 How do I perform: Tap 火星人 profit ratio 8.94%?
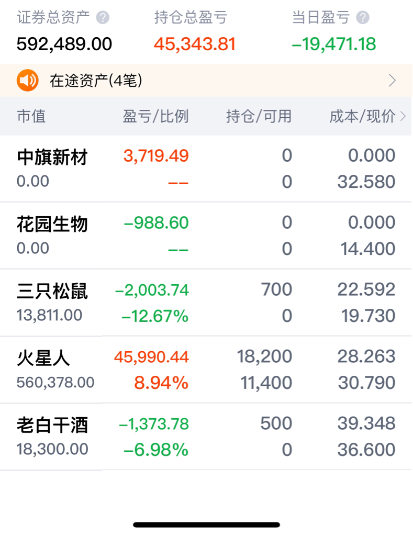[x=161, y=383]
